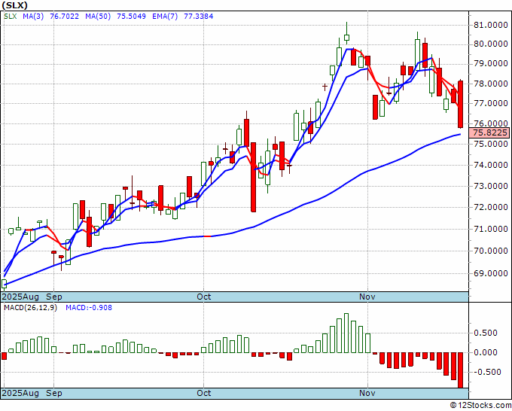Viewport: 512px width, 411px height.
Task: Click the 77.0000 price axis label
Action: tap(490, 103)
